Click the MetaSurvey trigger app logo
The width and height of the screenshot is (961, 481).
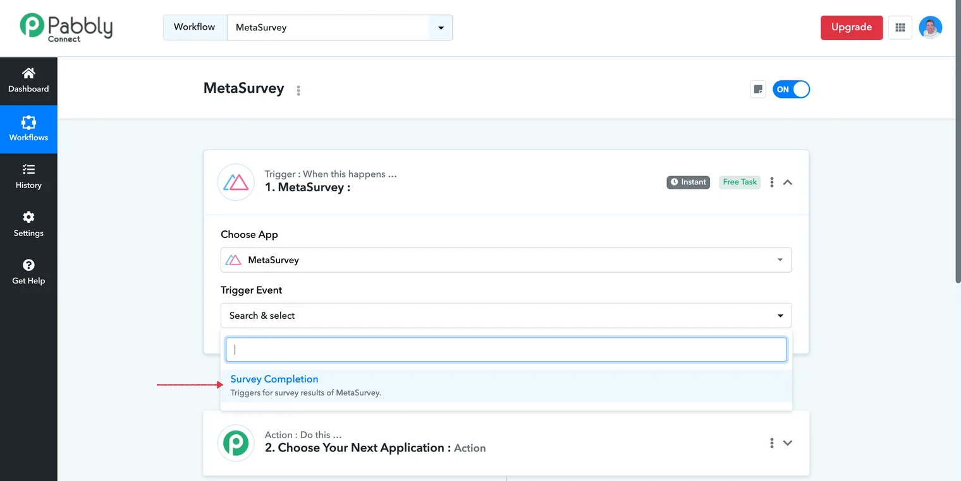coord(236,182)
